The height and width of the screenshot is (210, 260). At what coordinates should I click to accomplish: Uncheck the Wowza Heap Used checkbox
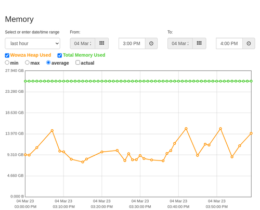point(7,55)
